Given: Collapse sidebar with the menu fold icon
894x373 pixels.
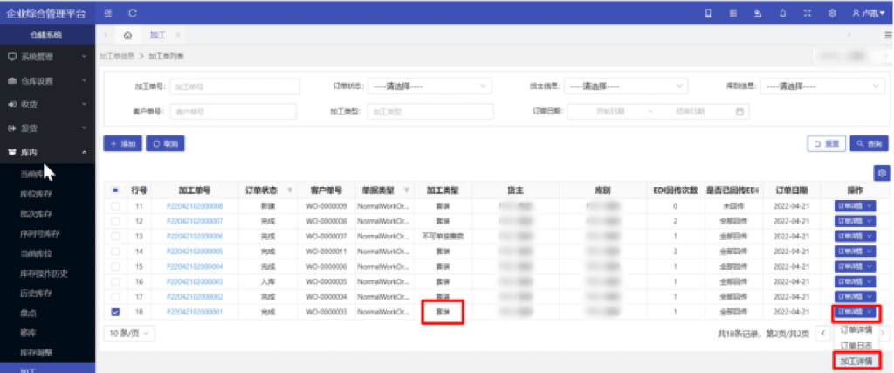Looking at the screenshot, I should (x=107, y=13).
